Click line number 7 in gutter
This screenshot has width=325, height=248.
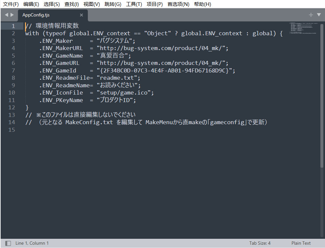click(x=13, y=70)
